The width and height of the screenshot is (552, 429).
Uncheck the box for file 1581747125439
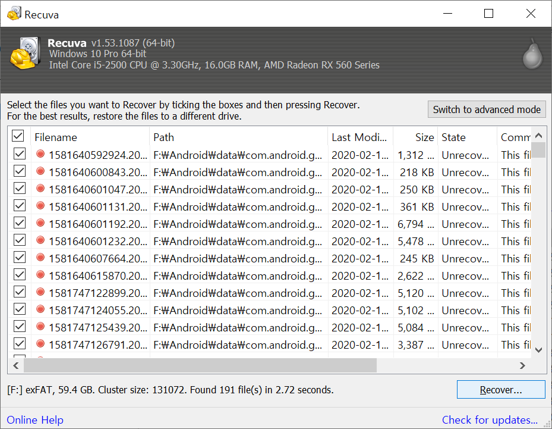click(x=20, y=327)
